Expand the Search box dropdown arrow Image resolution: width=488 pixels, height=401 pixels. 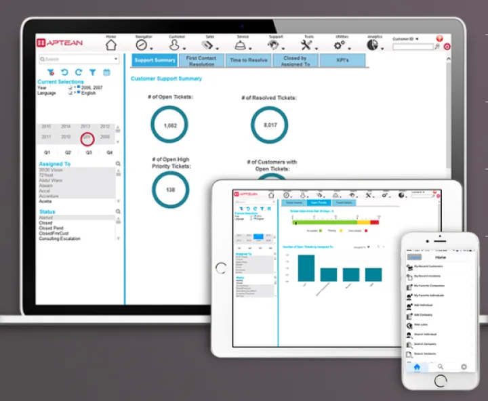pyautogui.click(x=116, y=60)
